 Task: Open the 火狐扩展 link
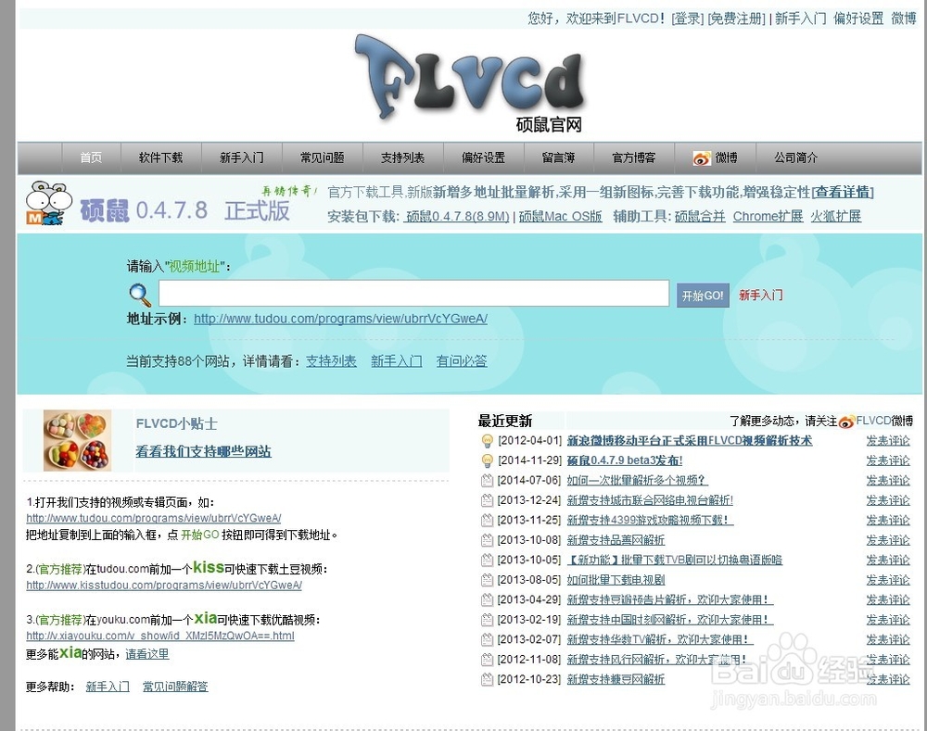[x=835, y=217]
